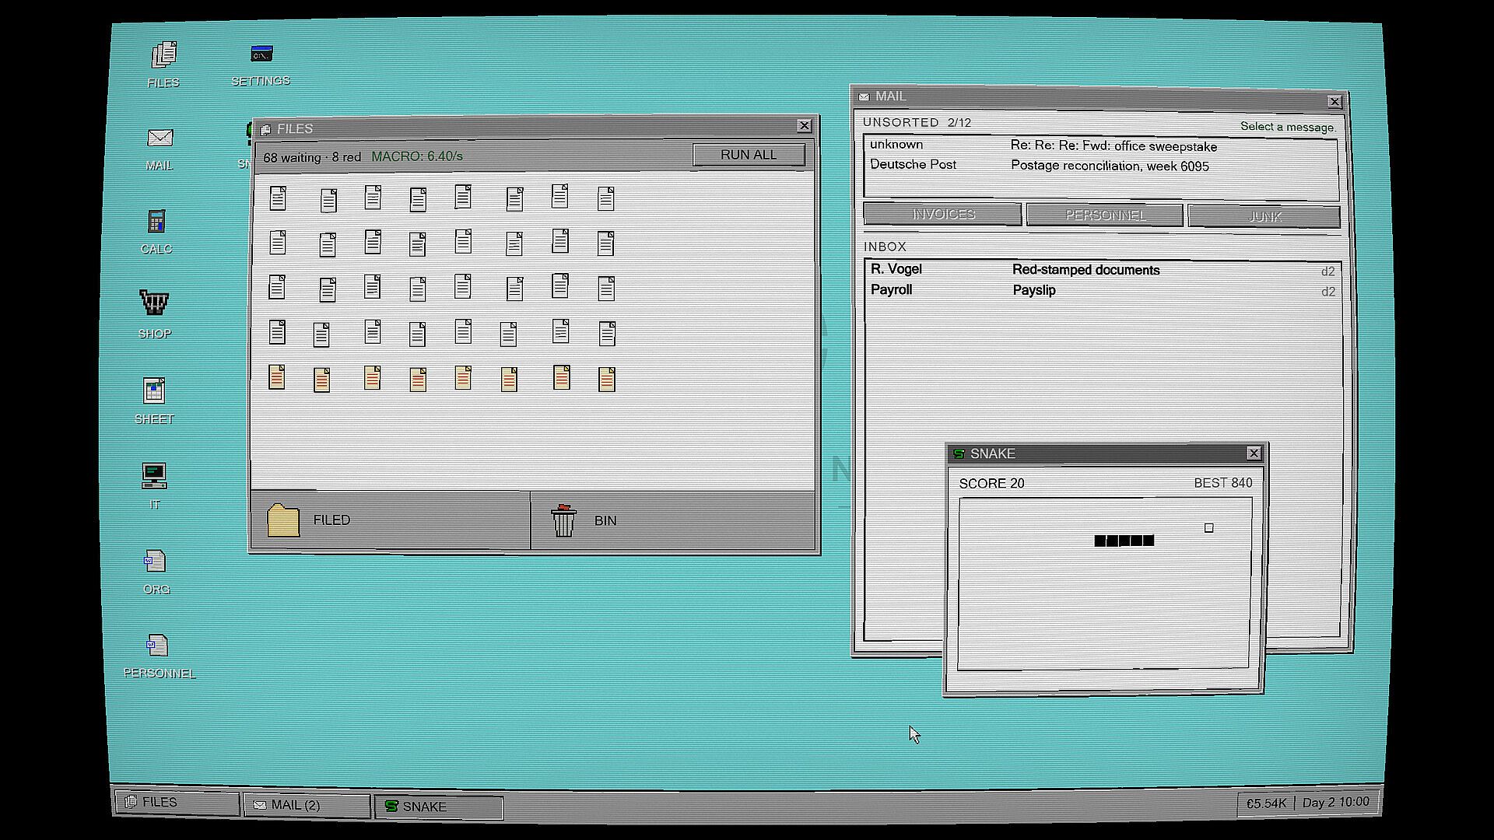This screenshot has height=840, width=1494.
Task: Click the UNSORTED 2/12 header in MAIL
Action: coord(917,123)
